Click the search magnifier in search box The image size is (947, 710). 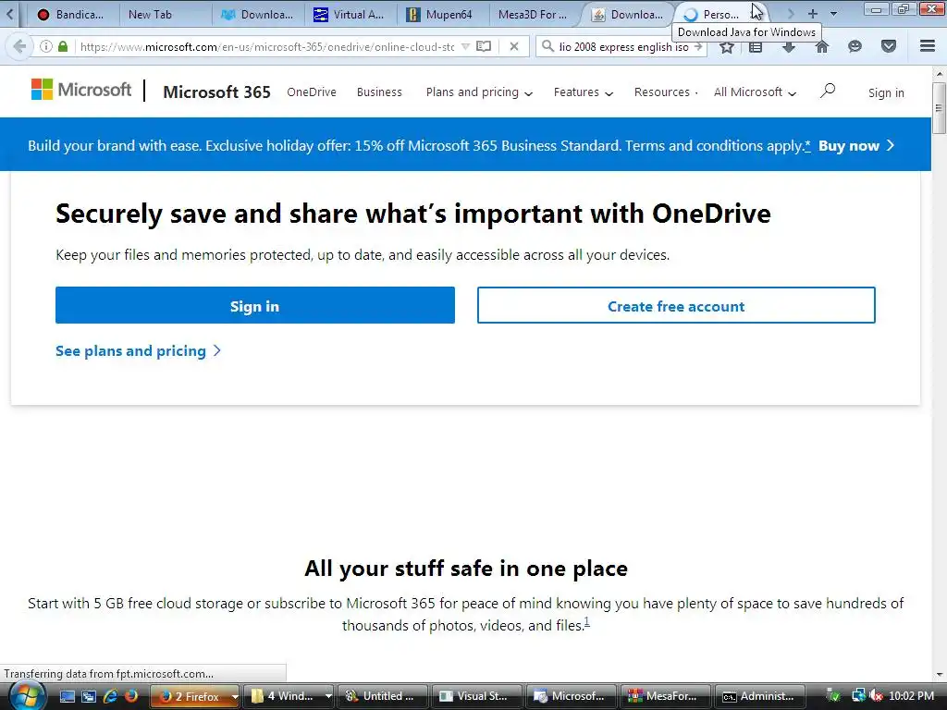(x=547, y=46)
